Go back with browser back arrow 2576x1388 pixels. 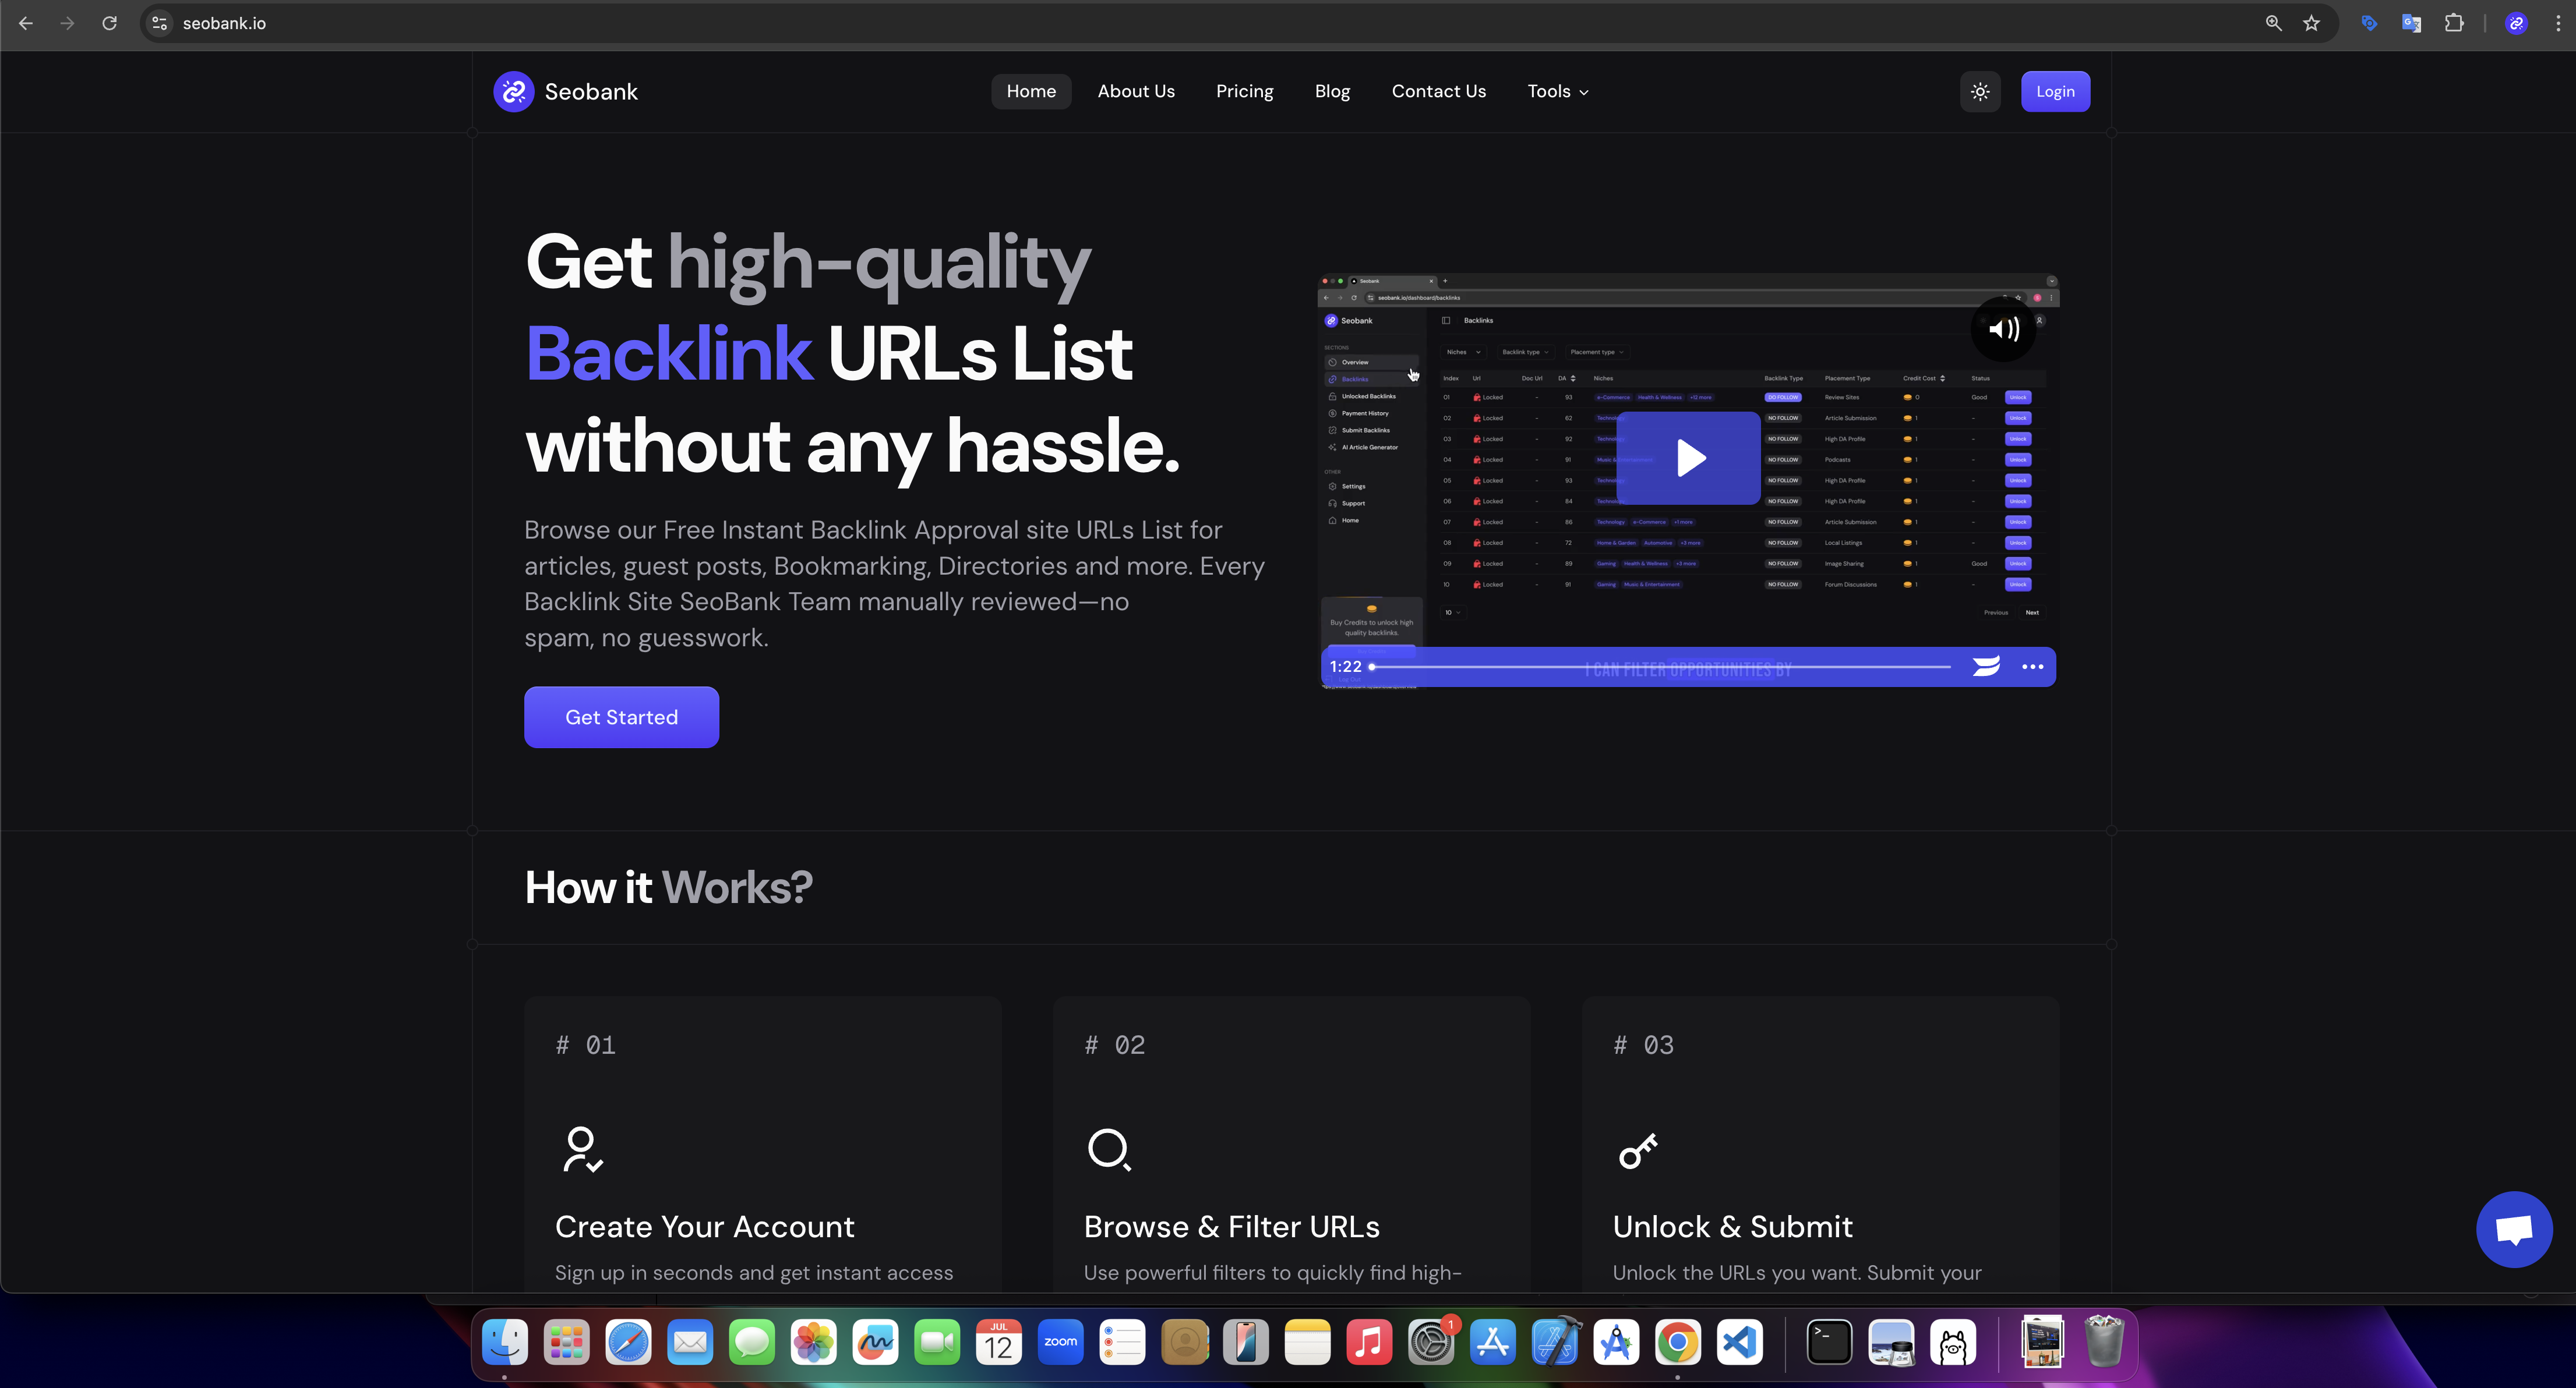click(x=26, y=23)
